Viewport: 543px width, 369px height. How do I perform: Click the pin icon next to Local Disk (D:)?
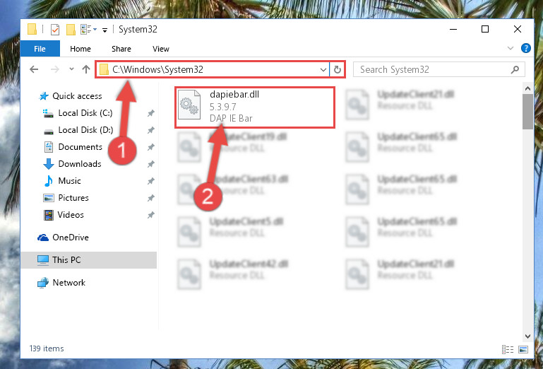150,130
